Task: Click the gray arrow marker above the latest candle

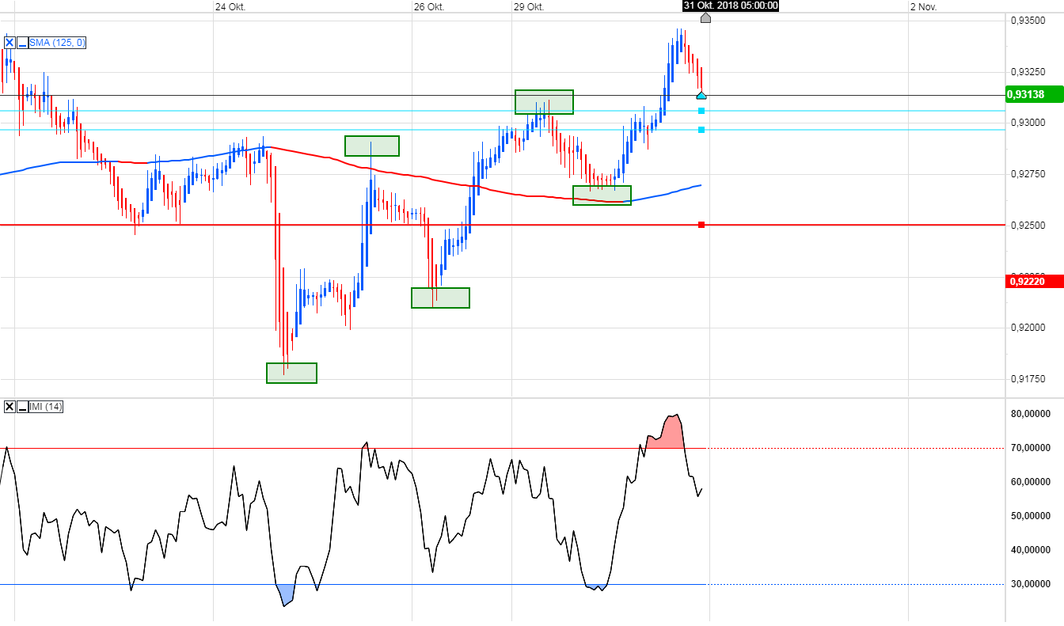Action: point(705,18)
